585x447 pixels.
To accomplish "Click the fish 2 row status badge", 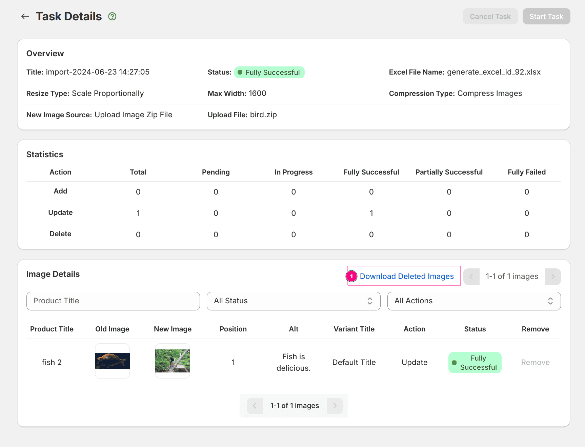I will click(475, 363).
